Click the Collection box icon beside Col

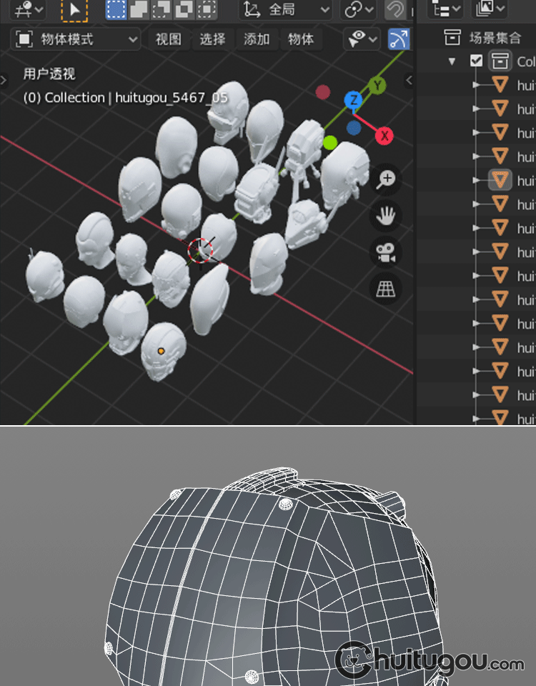[500, 61]
